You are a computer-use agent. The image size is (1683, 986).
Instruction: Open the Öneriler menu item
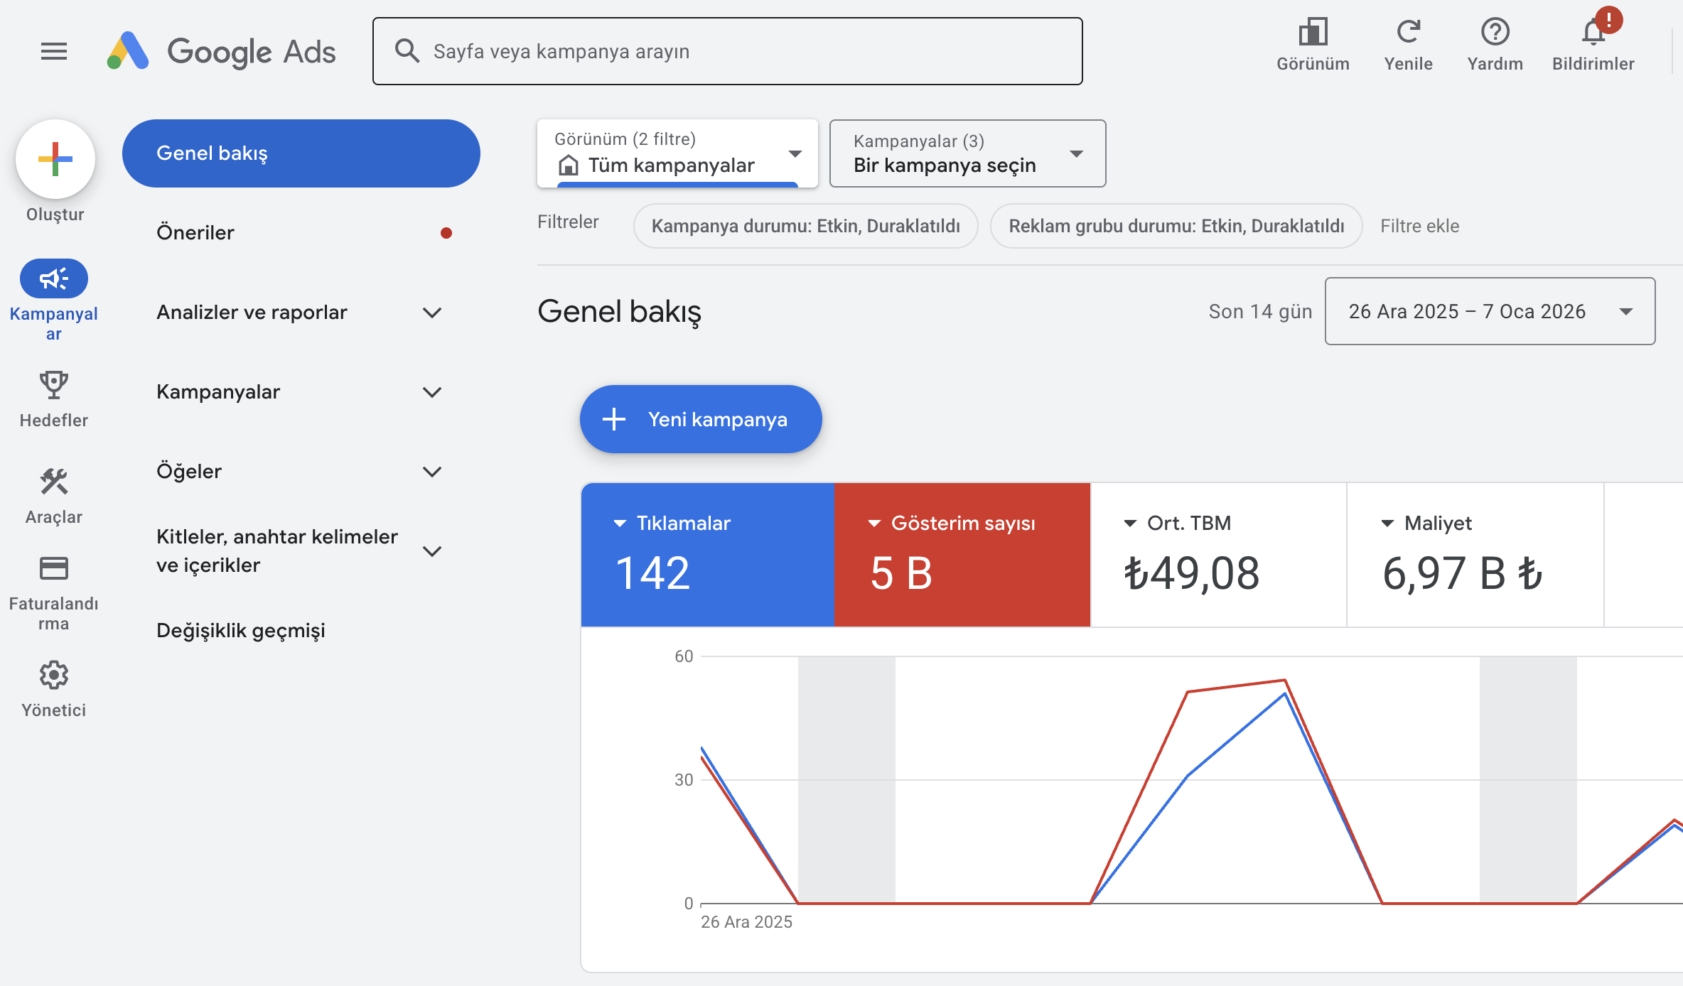[x=195, y=232]
